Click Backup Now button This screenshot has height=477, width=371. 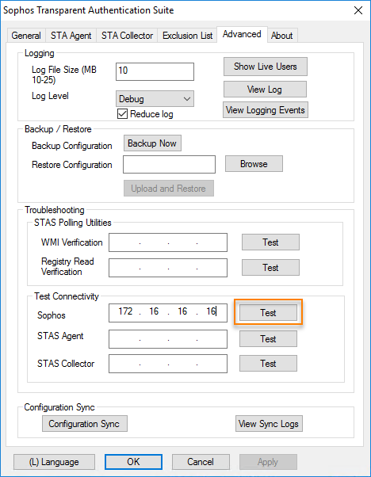152,143
